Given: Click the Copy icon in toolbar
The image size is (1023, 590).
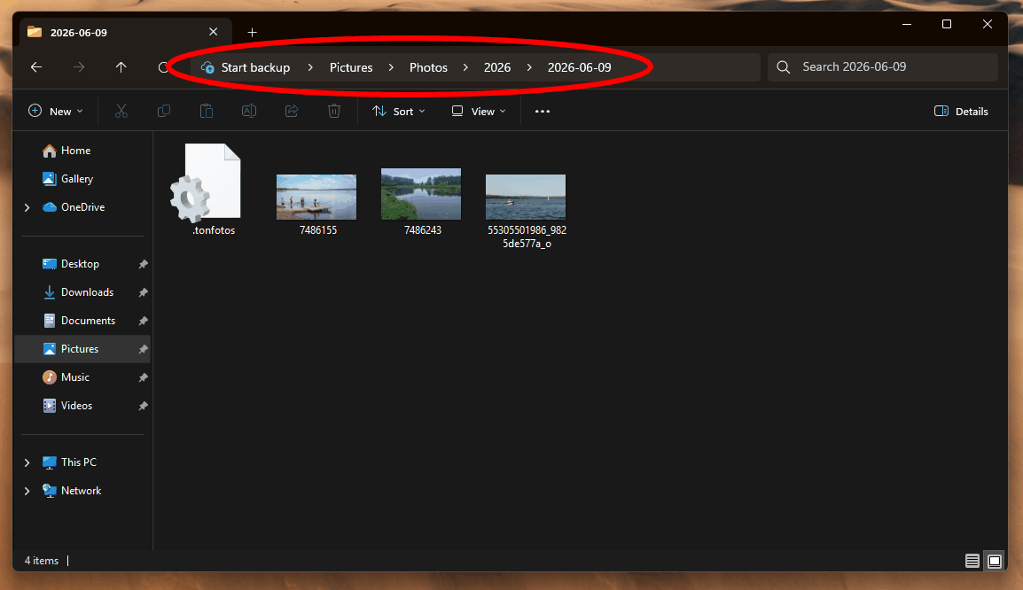Looking at the screenshot, I should [x=164, y=112].
